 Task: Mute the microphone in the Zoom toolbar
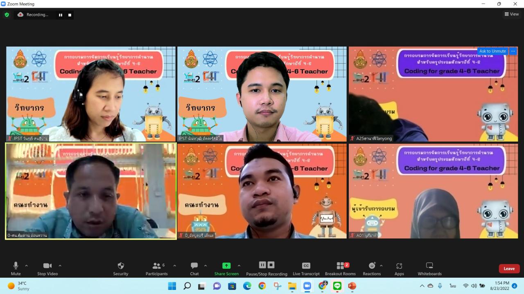(x=16, y=269)
